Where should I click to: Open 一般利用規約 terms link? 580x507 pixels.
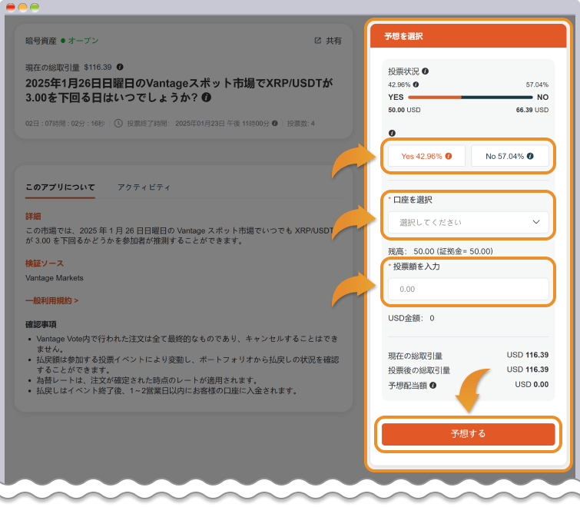[x=51, y=300]
